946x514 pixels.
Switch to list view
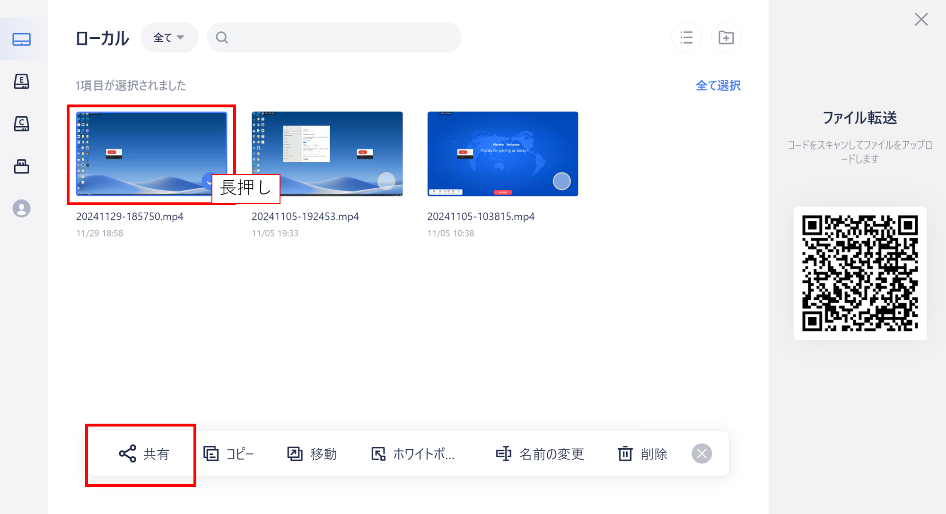click(686, 37)
